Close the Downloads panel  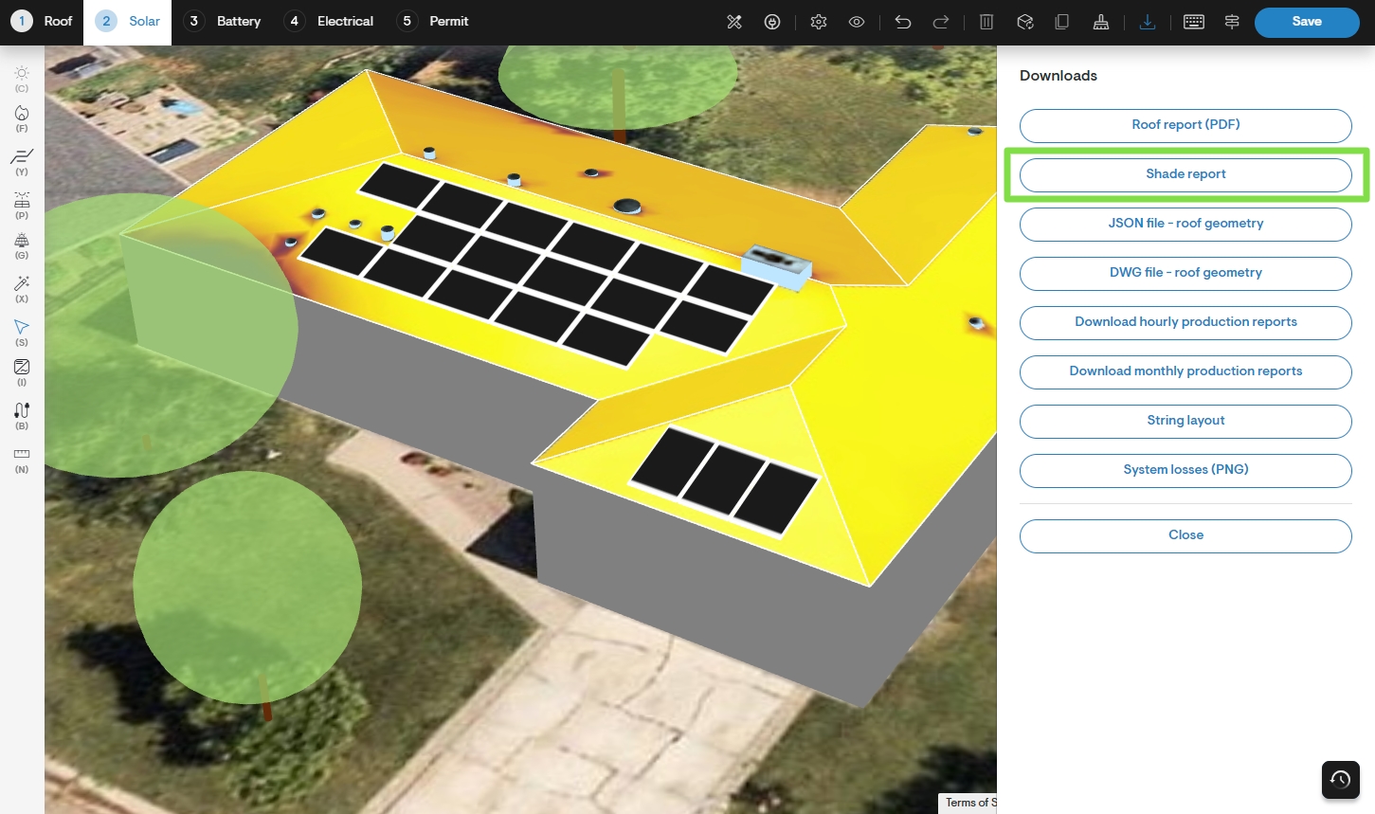pyautogui.click(x=1185, y=535)
